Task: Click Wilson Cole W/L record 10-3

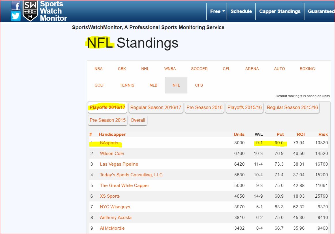Action: click(x=258, y=153)
